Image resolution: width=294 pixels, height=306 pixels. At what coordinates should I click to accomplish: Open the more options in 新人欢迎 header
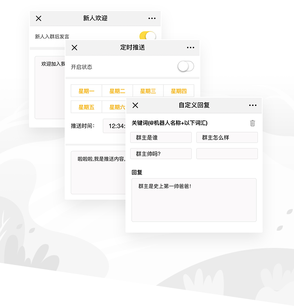[152, 18]
